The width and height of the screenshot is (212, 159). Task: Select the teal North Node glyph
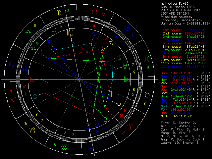pyautogui.click(x=122, y=58)
